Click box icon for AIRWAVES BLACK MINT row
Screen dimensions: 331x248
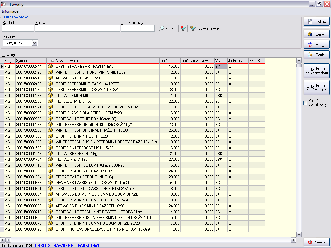coord(50,206)
